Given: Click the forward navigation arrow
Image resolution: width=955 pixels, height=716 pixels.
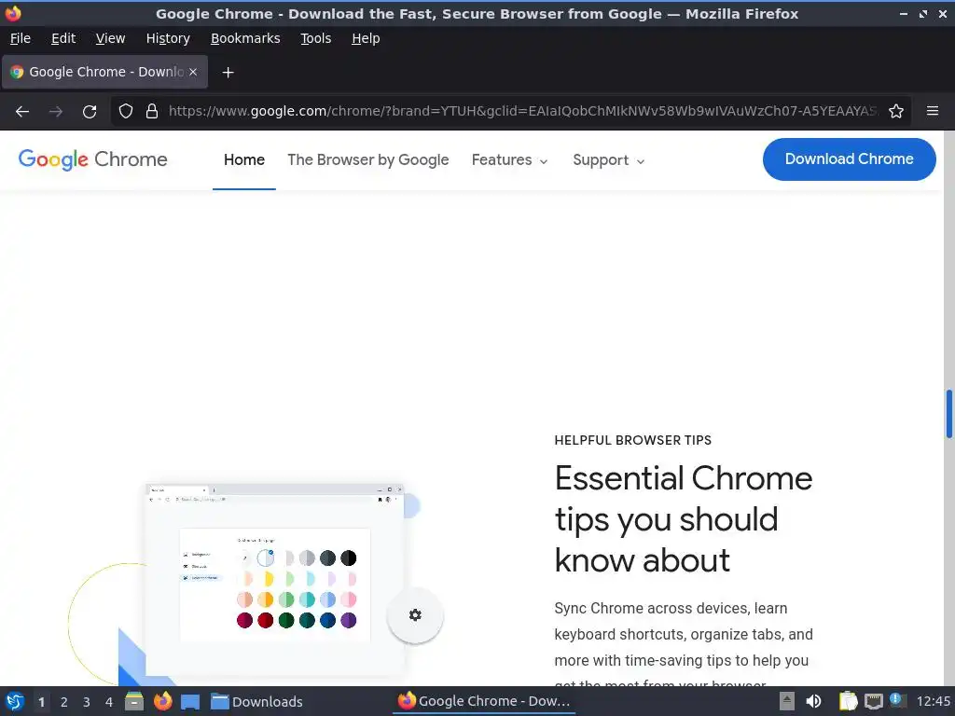Looking at the screenshot, I should click(55, 112).
